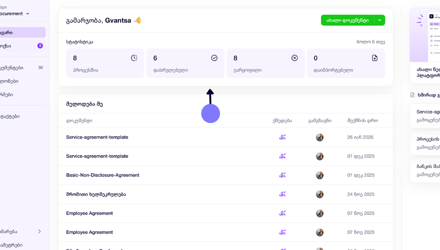Click sender avatar for Service-agreement-template 01 დეკ 2025
440x250 pixels.
pyautogui.click(x=319, y=156)
